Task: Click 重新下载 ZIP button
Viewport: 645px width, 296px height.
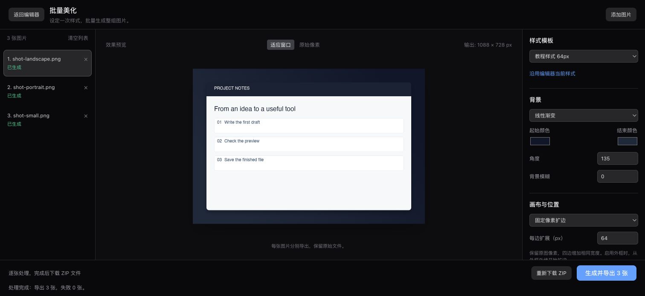Action: pos(551,273)
